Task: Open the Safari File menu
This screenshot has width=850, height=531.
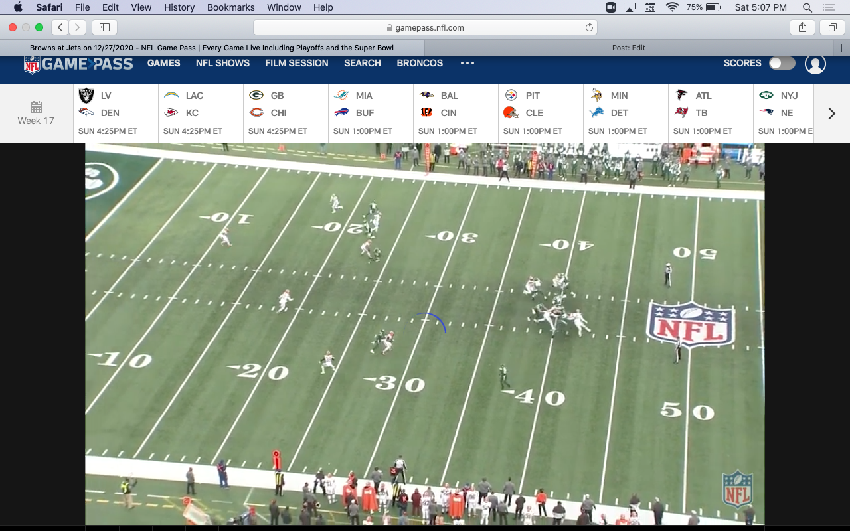Action: (82, 7)
